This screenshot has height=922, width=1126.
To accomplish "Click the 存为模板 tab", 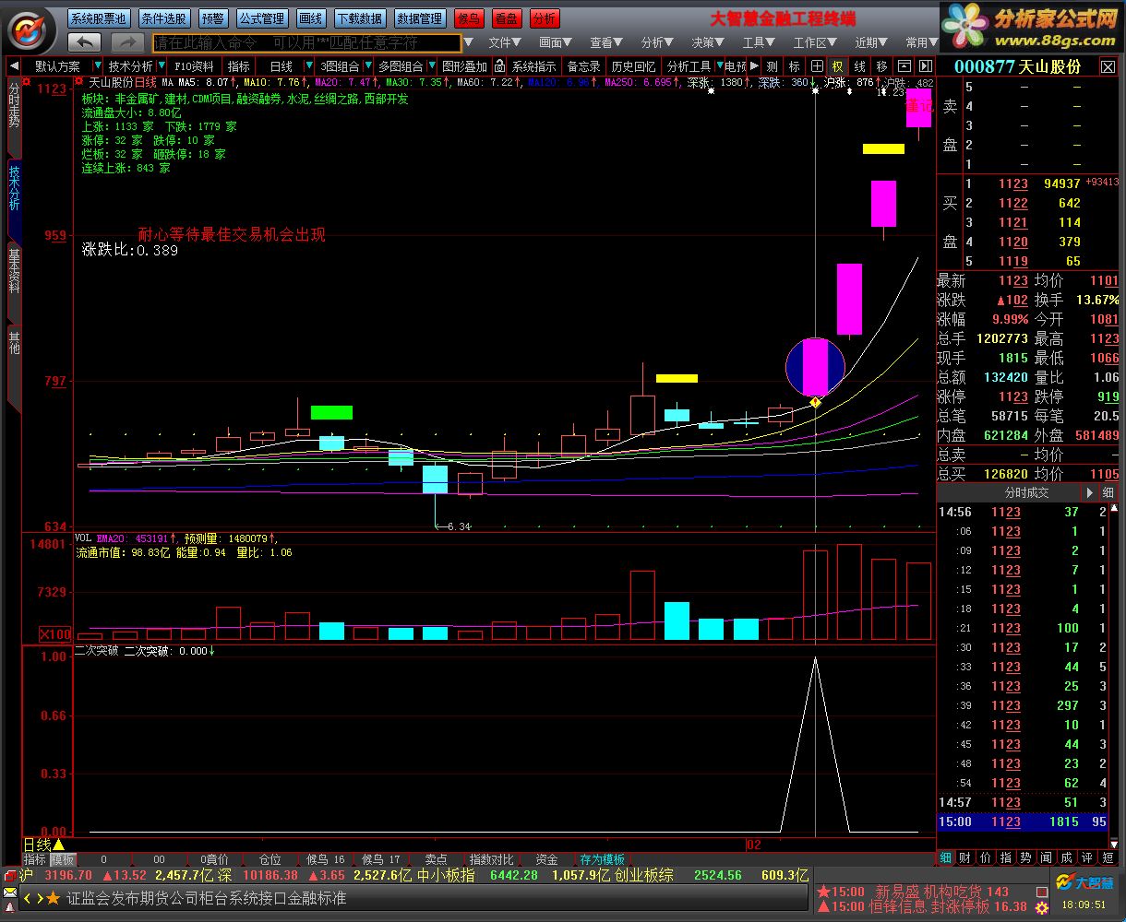I will tap(602, 859).
